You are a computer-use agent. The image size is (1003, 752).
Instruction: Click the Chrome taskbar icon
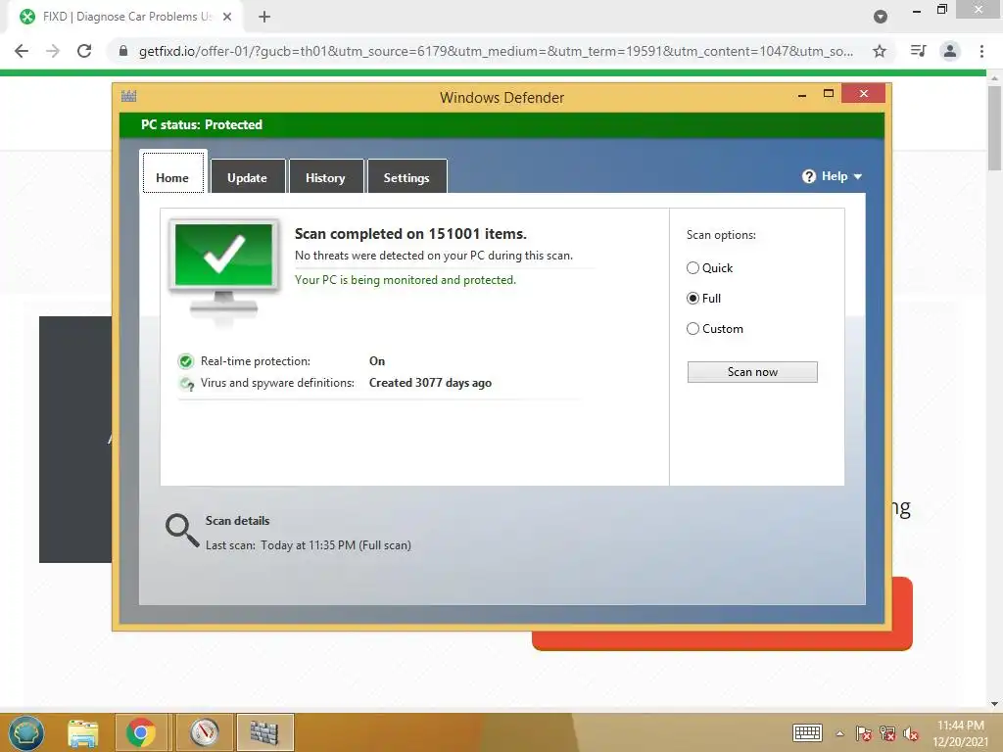141,732
